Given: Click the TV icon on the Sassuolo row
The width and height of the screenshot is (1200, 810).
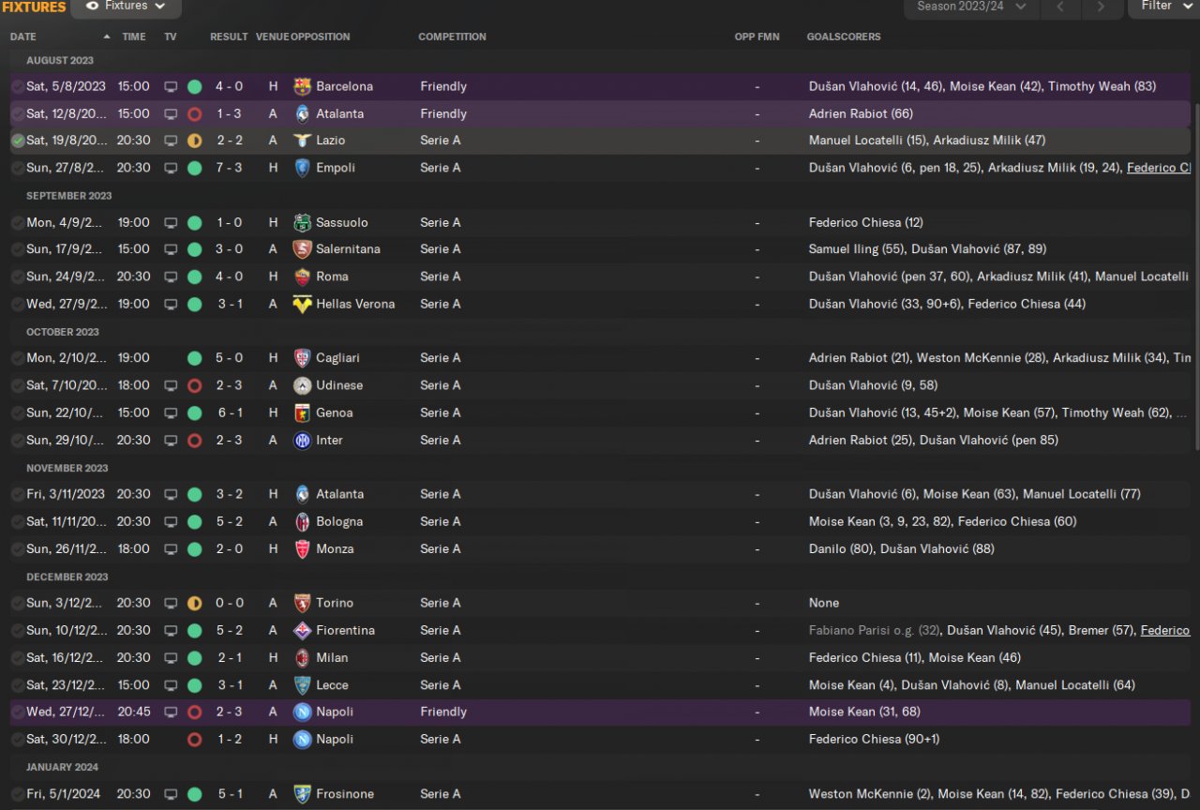Looking at the screenshot, I should tap(171, 223).
